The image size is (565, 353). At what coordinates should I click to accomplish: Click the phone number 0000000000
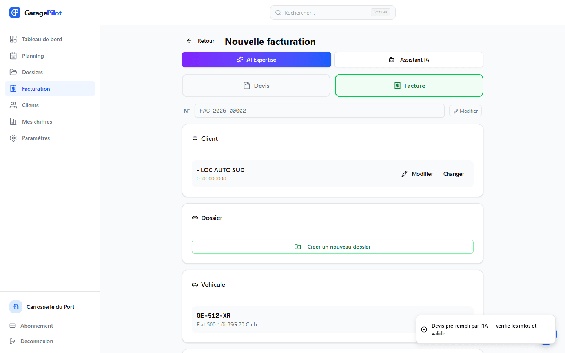(x=211, y=178)
